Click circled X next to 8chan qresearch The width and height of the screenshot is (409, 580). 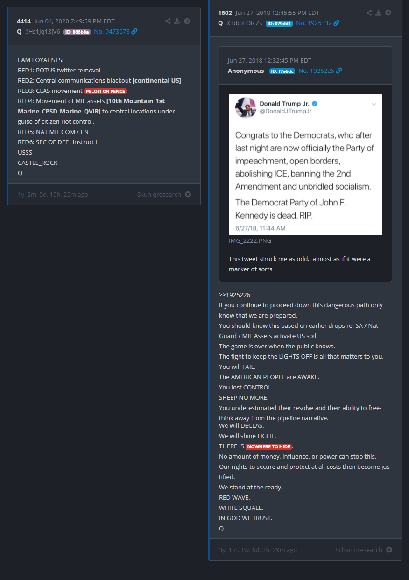tap(389, 550)
